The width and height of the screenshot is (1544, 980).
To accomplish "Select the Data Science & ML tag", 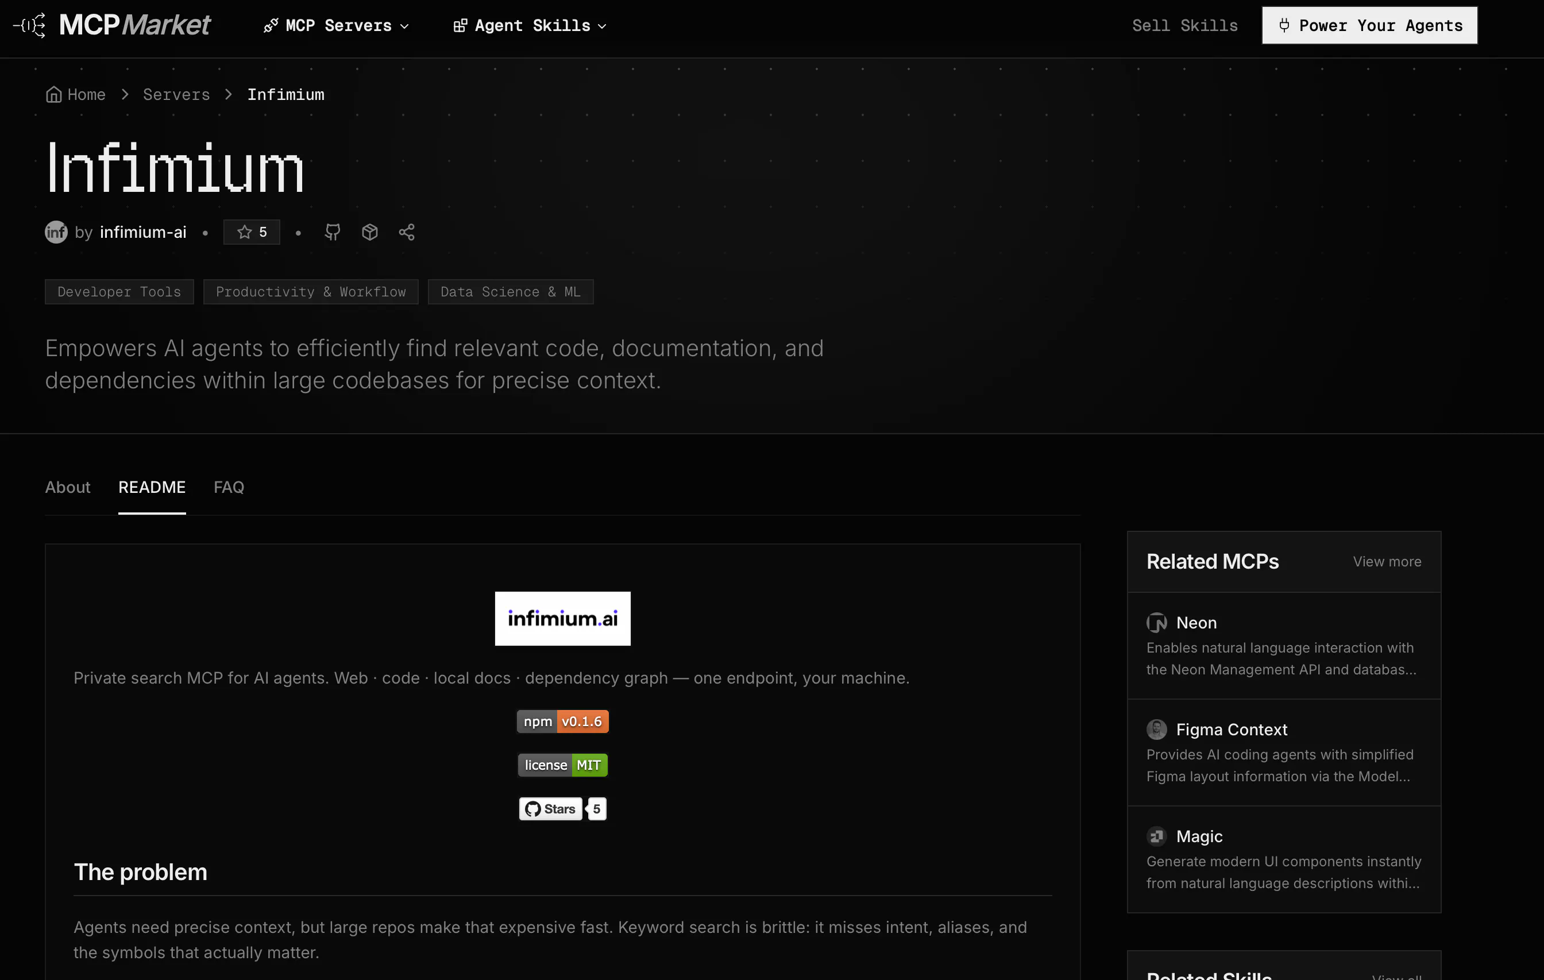I will pyautogui.click(x=511, y=292).
